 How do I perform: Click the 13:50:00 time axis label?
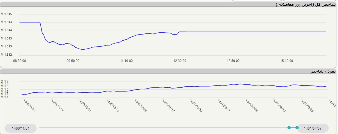point(233,61)
